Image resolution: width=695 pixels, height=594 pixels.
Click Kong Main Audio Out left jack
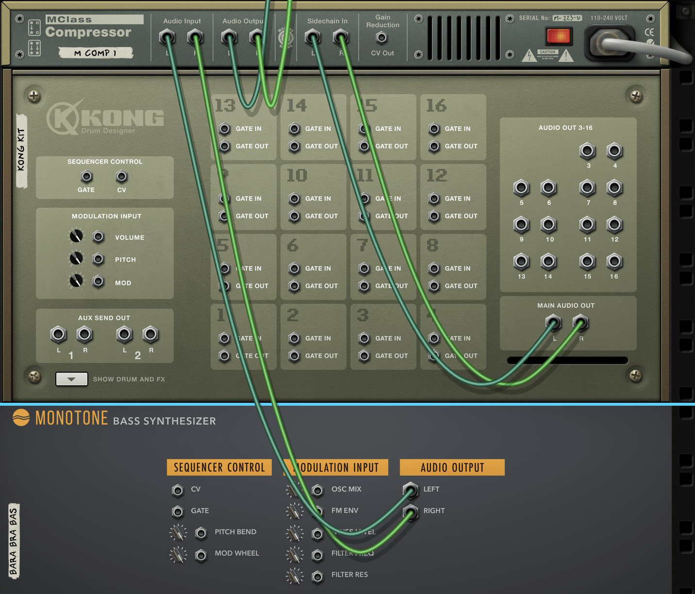[553, 322]
